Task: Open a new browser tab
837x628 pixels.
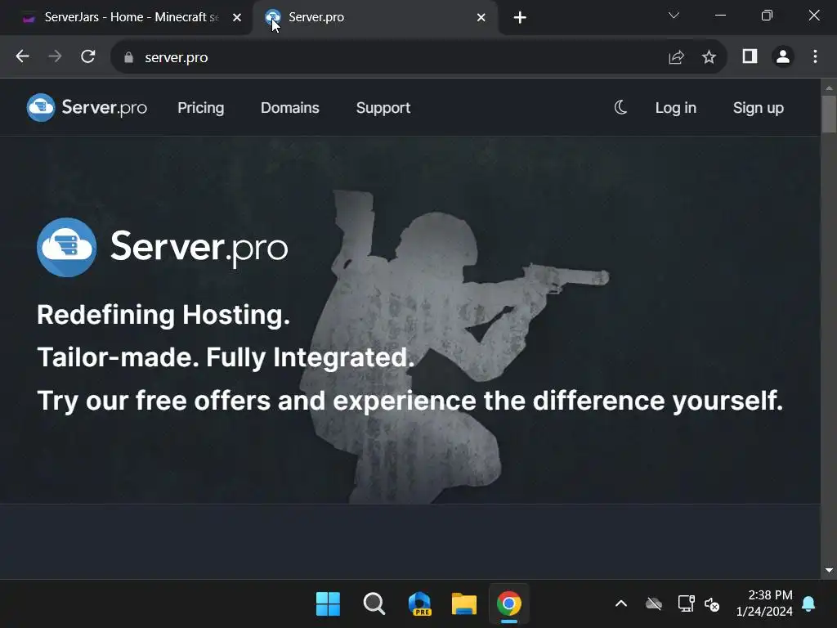Action: click(520, 18)
